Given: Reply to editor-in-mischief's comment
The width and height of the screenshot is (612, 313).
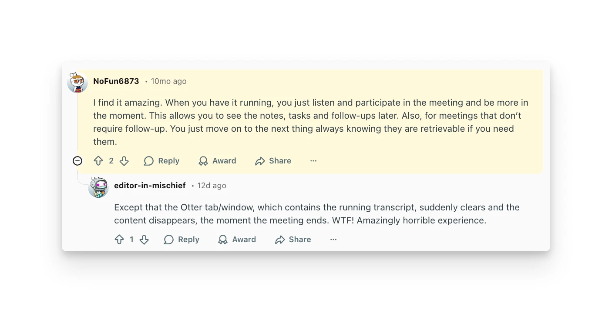Looking at the screenshot, I should point(182,240).
